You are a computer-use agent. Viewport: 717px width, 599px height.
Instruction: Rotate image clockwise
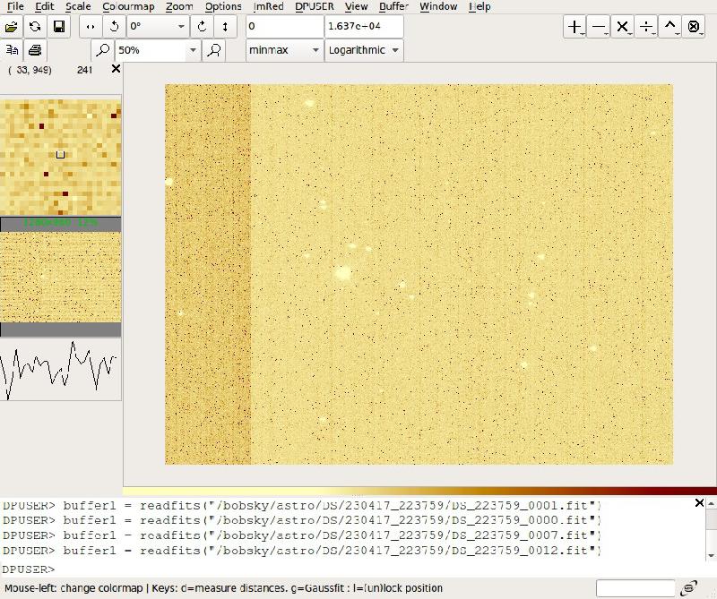coord(202,27)
